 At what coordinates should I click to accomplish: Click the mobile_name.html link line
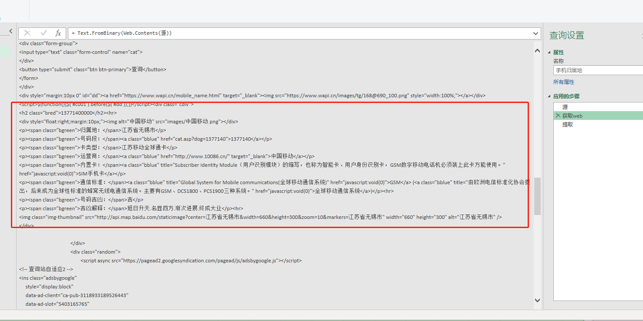[252, 95]
